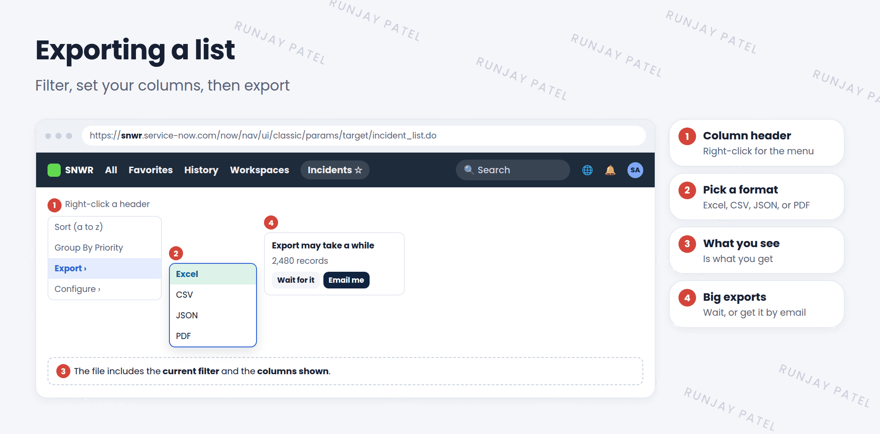
Task: Click "Filter, set your columns, then export" subtitle
Action: pyautogui.click(x=162, y=85)
